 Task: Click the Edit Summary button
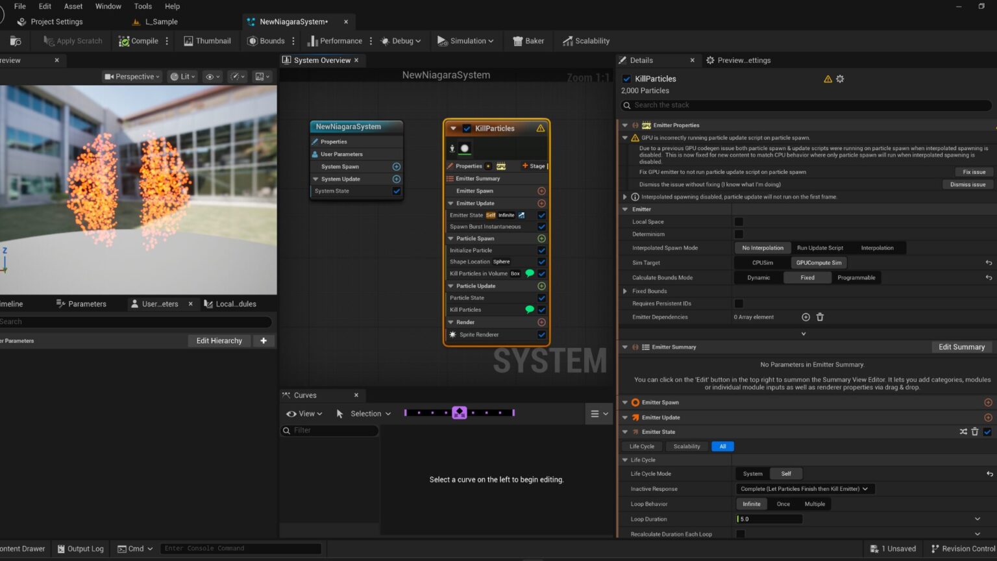pyautogui.click(x=962, y=347)
